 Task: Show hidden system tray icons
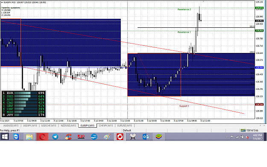tap(227, 137)
